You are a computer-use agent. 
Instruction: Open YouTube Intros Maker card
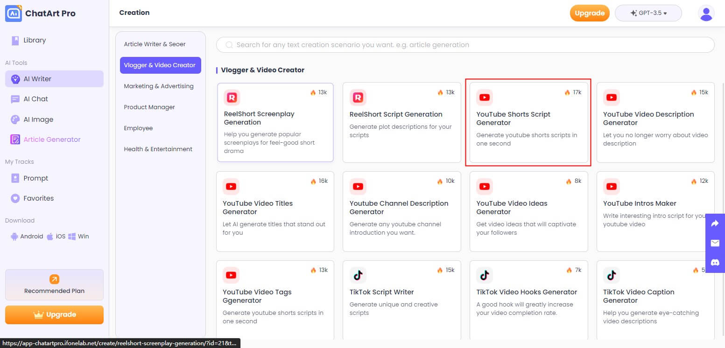click(655, 212)
